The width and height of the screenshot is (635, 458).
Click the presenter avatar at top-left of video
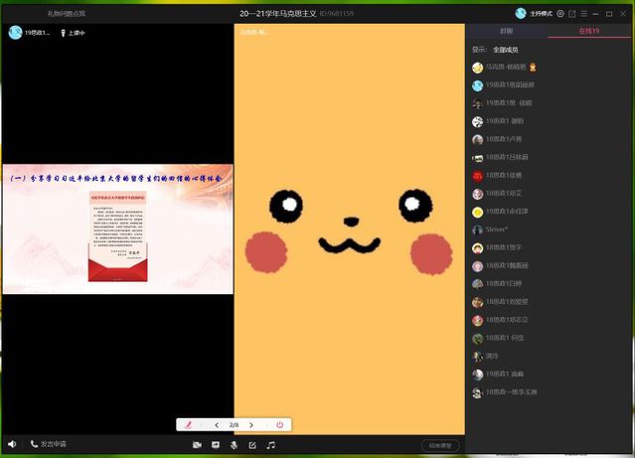(15, 33)
